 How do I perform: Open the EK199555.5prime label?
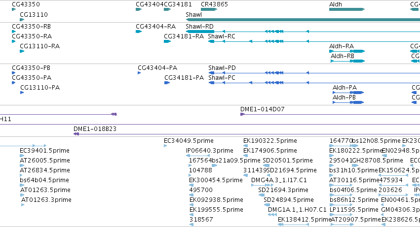(216, 210)
